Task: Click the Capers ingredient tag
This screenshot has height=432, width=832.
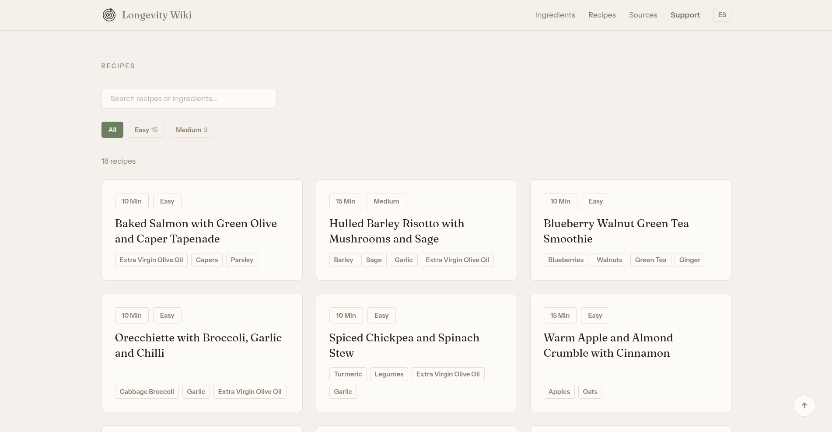Action: (206, 260)
